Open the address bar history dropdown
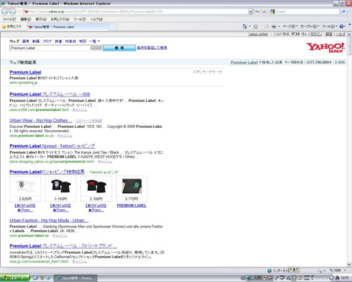Viewport: 352px width, 282px height. point(250,11)
